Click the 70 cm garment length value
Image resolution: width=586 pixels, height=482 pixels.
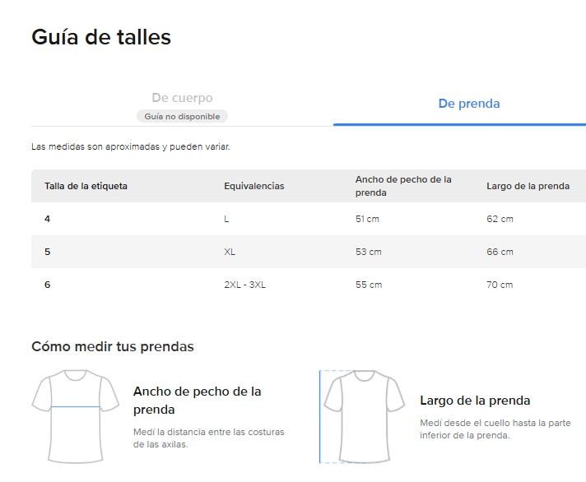[x=500, y=285]
